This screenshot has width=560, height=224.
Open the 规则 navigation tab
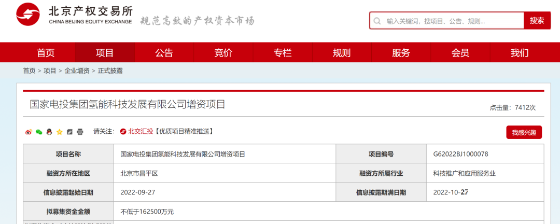tap(342, 52)
